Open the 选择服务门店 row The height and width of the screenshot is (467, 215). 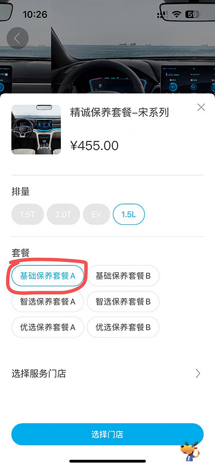pyautogui.click(x=107, y=373)
